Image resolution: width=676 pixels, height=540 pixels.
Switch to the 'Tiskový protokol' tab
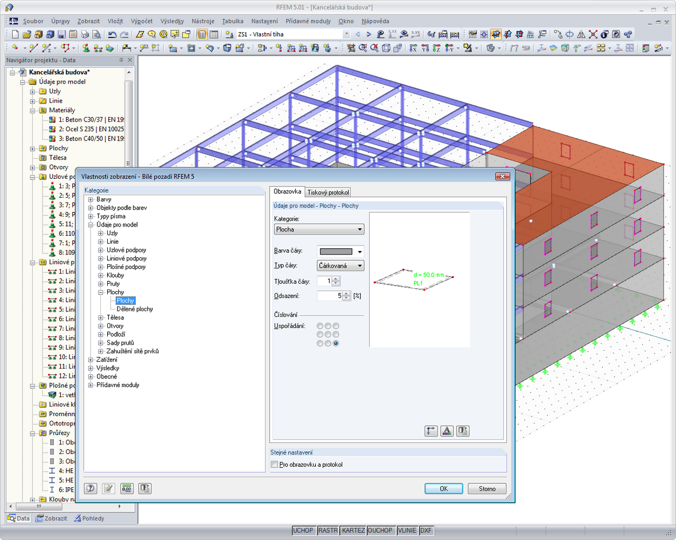coord(328,192)
